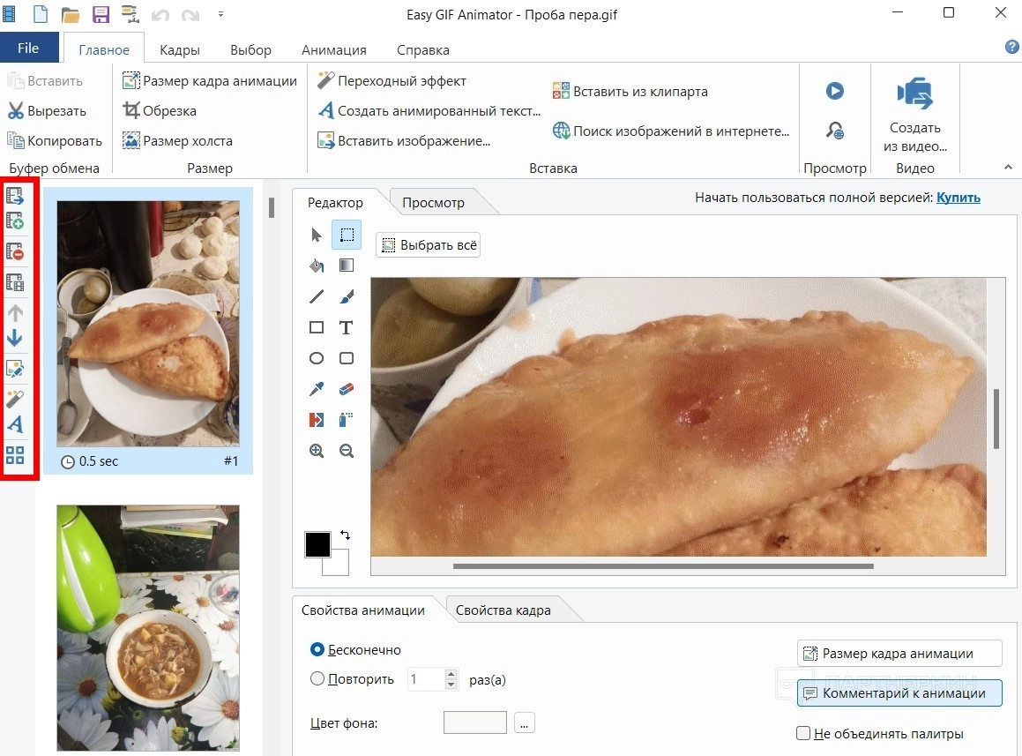Click the delete frame icon in sidebar

pyautogui.click(x=15, y=251)
